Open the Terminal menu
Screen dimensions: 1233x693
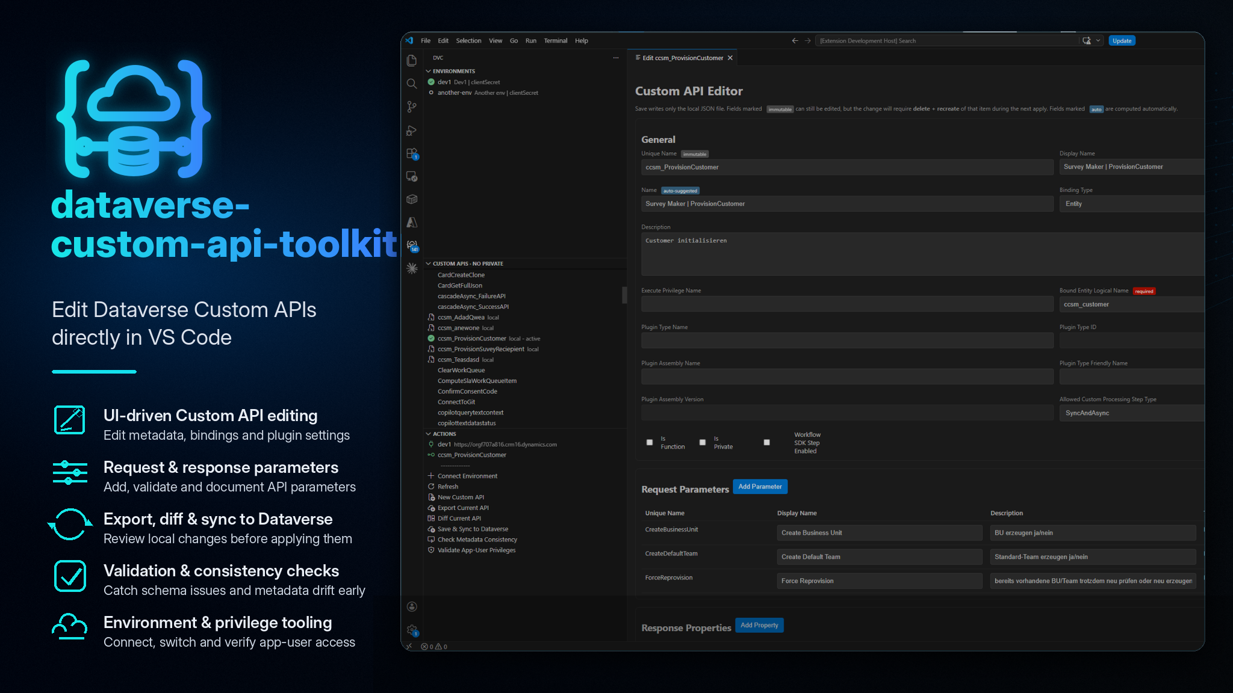pyautogui.click(x=556, y=41)
